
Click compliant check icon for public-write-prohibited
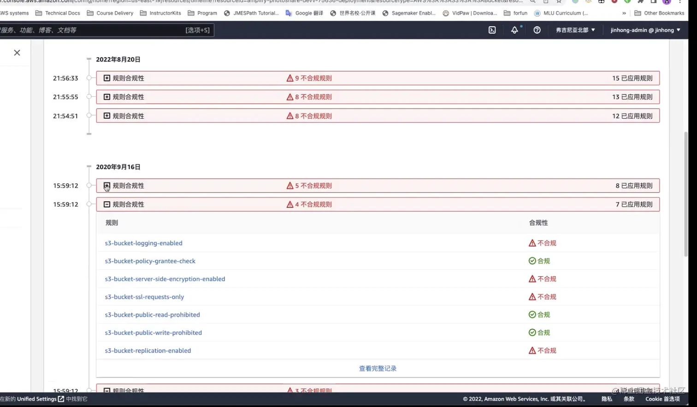(532, 333)
